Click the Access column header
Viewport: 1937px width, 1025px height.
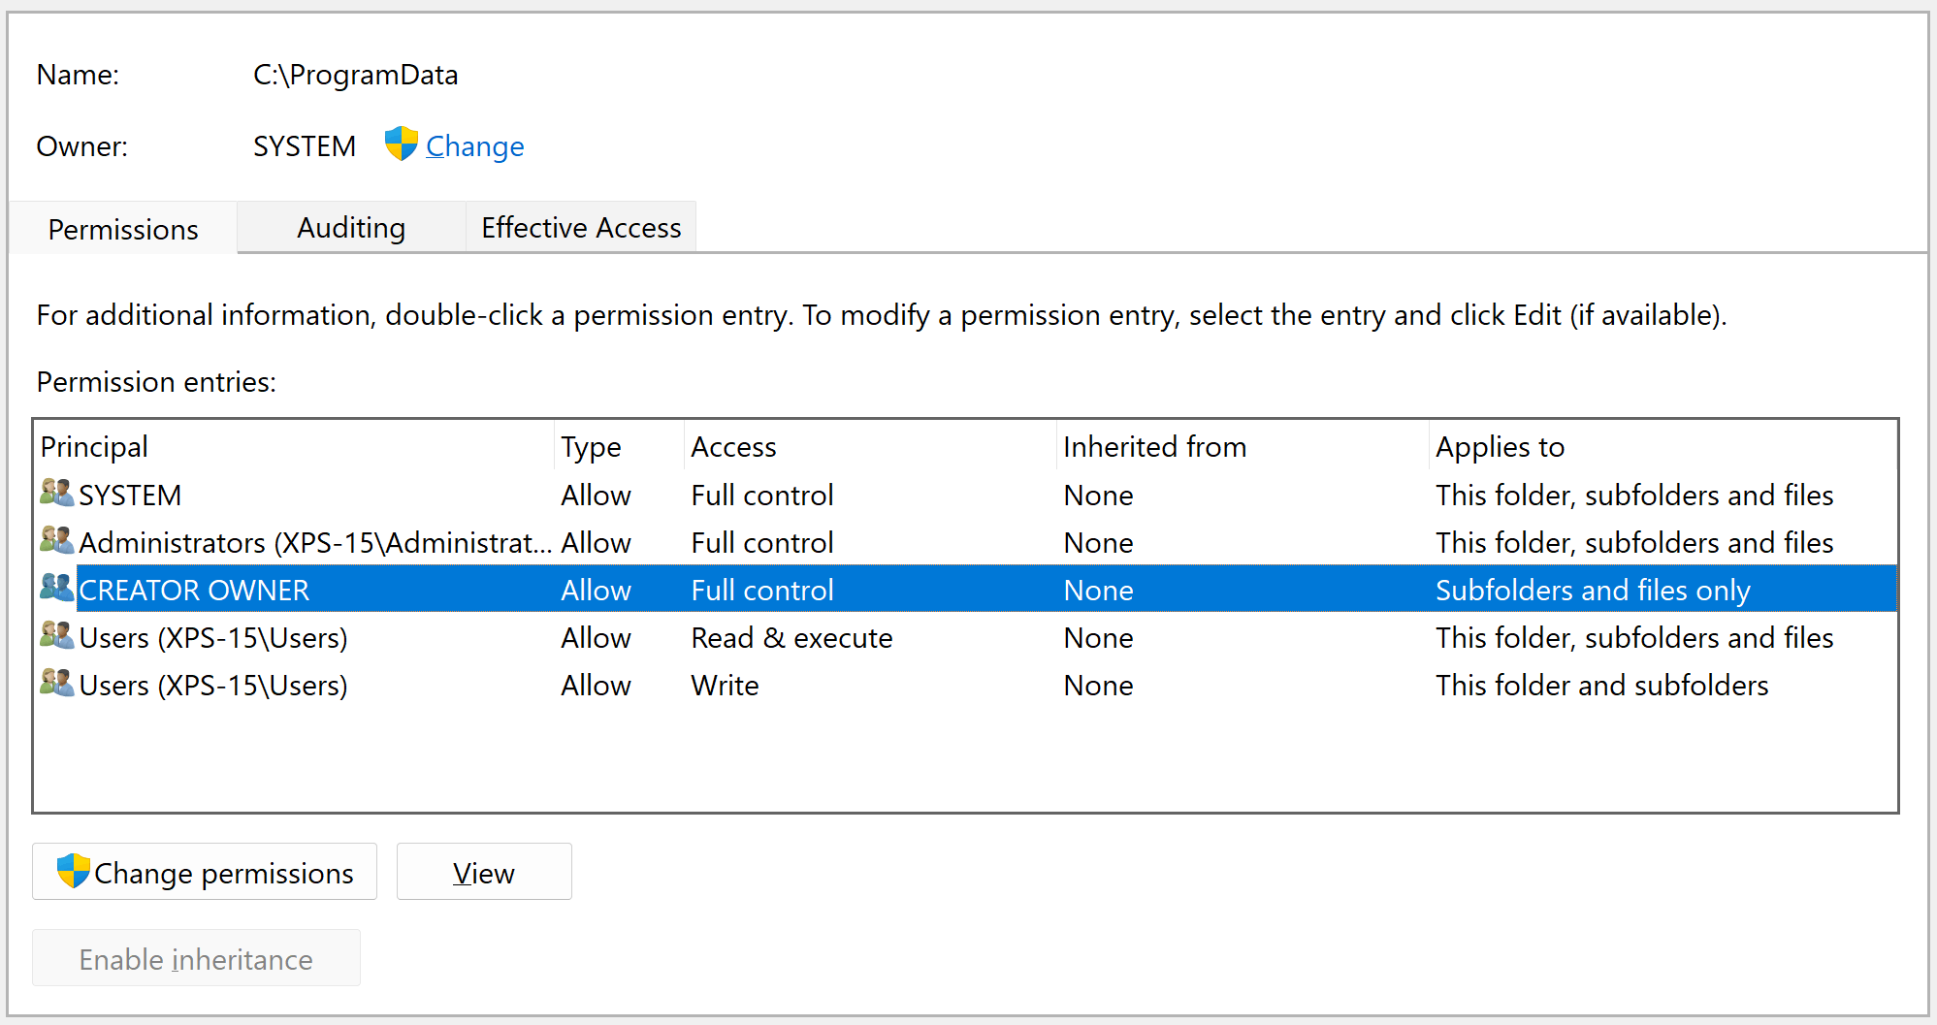pos(733,447)
